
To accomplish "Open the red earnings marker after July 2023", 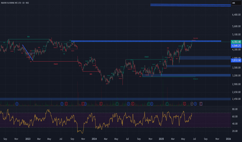I will pos(66,104).
